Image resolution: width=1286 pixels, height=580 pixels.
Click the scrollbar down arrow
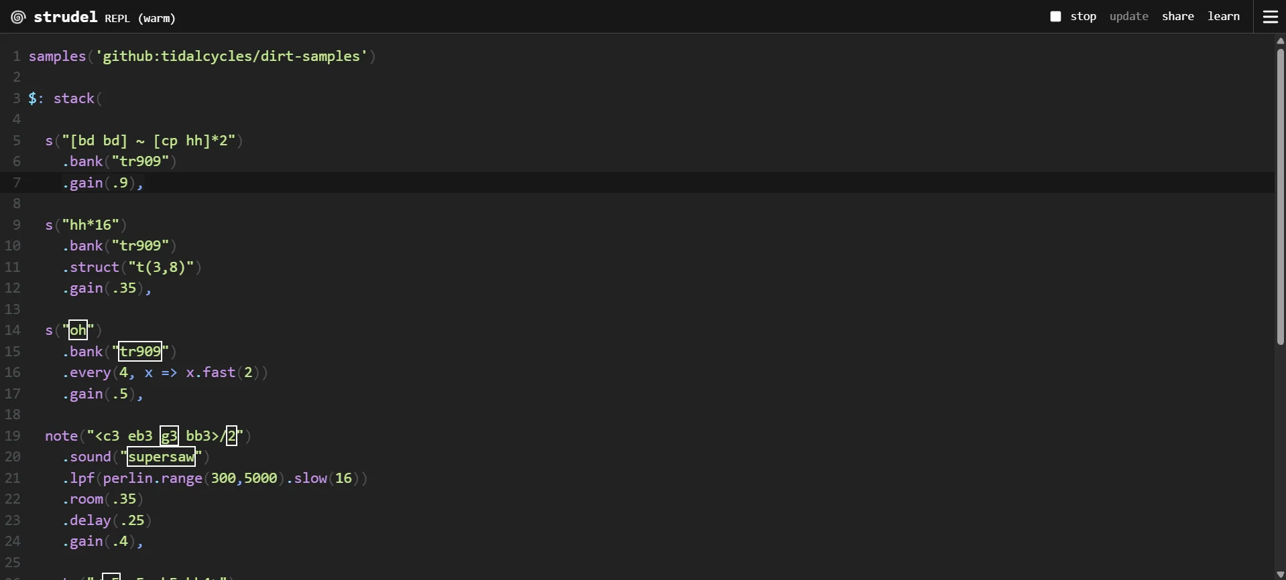(1280, 575)
